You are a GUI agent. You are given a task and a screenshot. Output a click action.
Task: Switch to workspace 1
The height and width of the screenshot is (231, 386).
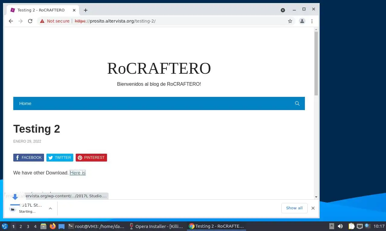pos(13,226)
